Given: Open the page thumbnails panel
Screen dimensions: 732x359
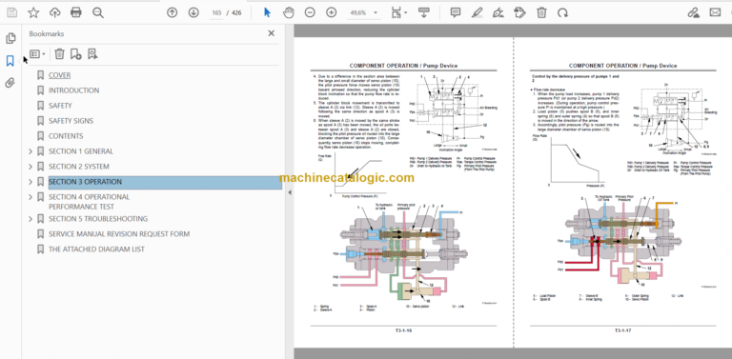Looking at the screenshot, I should tap(10, 38).
